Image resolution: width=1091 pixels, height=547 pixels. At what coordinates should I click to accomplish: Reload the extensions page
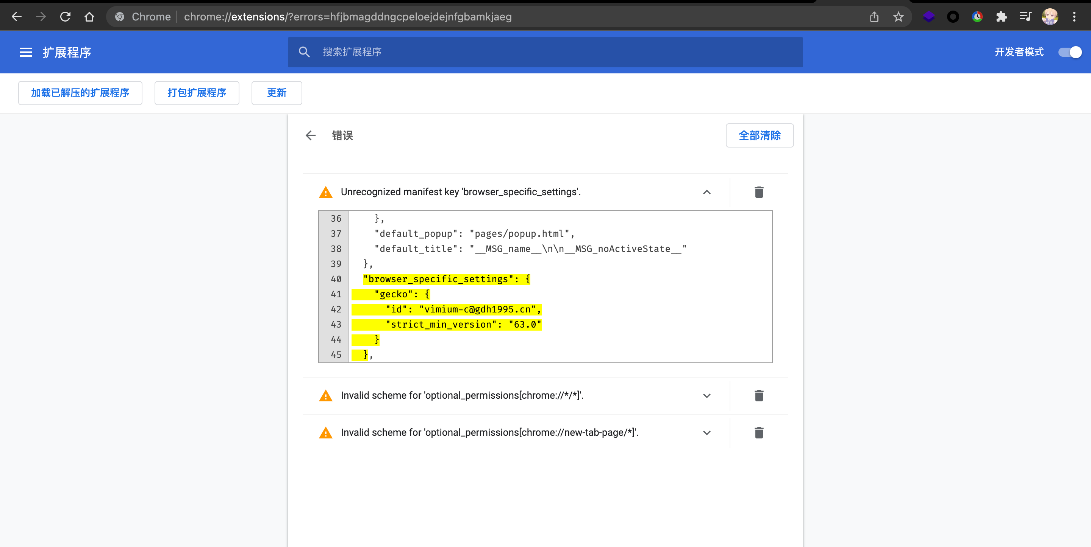(x=65, y=17)
